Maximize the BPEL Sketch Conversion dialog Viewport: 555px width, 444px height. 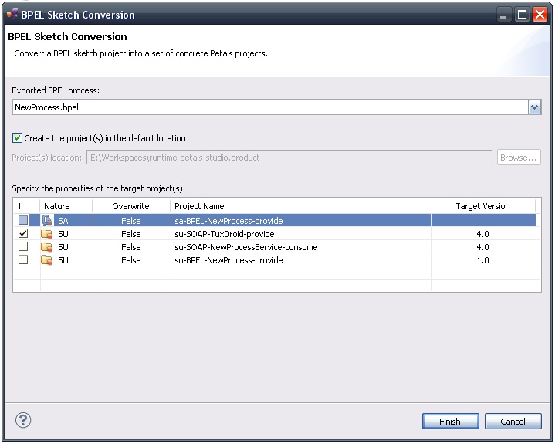point(522,15)
